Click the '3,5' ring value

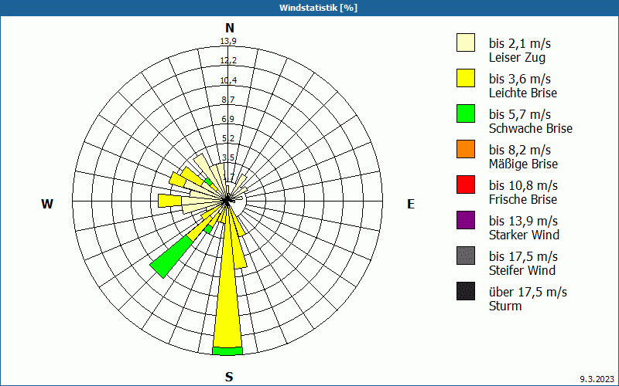click(x=228, y=157)
